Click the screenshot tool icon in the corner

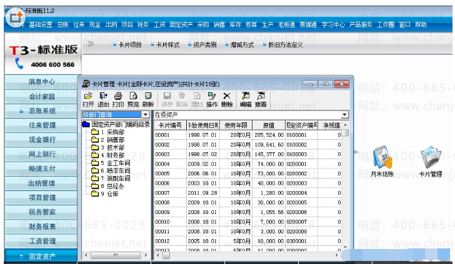[x=16, y=17]
